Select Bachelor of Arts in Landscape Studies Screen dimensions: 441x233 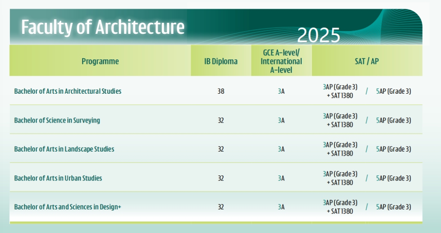tap(64, 149)
